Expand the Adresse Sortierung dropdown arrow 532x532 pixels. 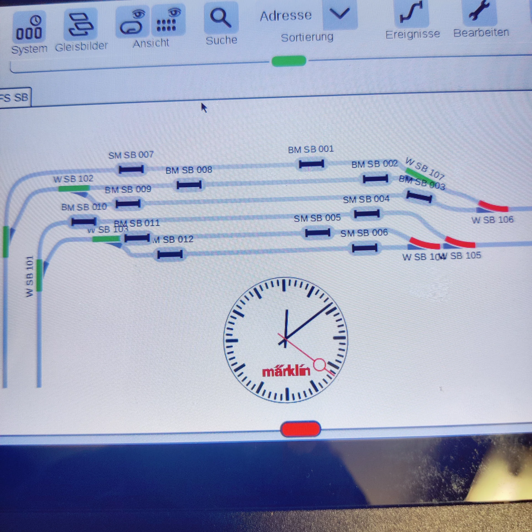339,14
